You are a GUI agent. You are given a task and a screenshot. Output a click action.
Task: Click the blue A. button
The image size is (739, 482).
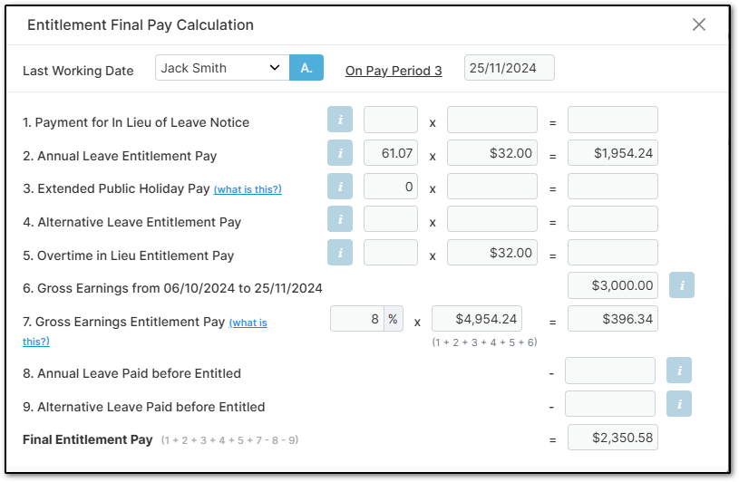coord(306,68)
